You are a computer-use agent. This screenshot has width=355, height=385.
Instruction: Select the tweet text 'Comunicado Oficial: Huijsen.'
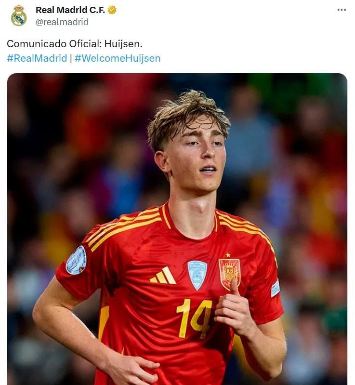[x=75, y=44]
